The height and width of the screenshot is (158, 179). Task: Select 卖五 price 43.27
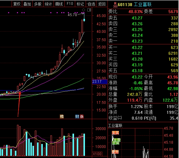tap(137, 18)
